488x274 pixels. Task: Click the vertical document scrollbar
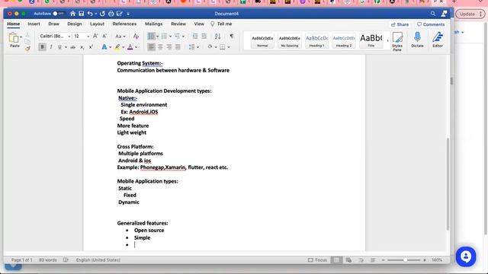448,184
